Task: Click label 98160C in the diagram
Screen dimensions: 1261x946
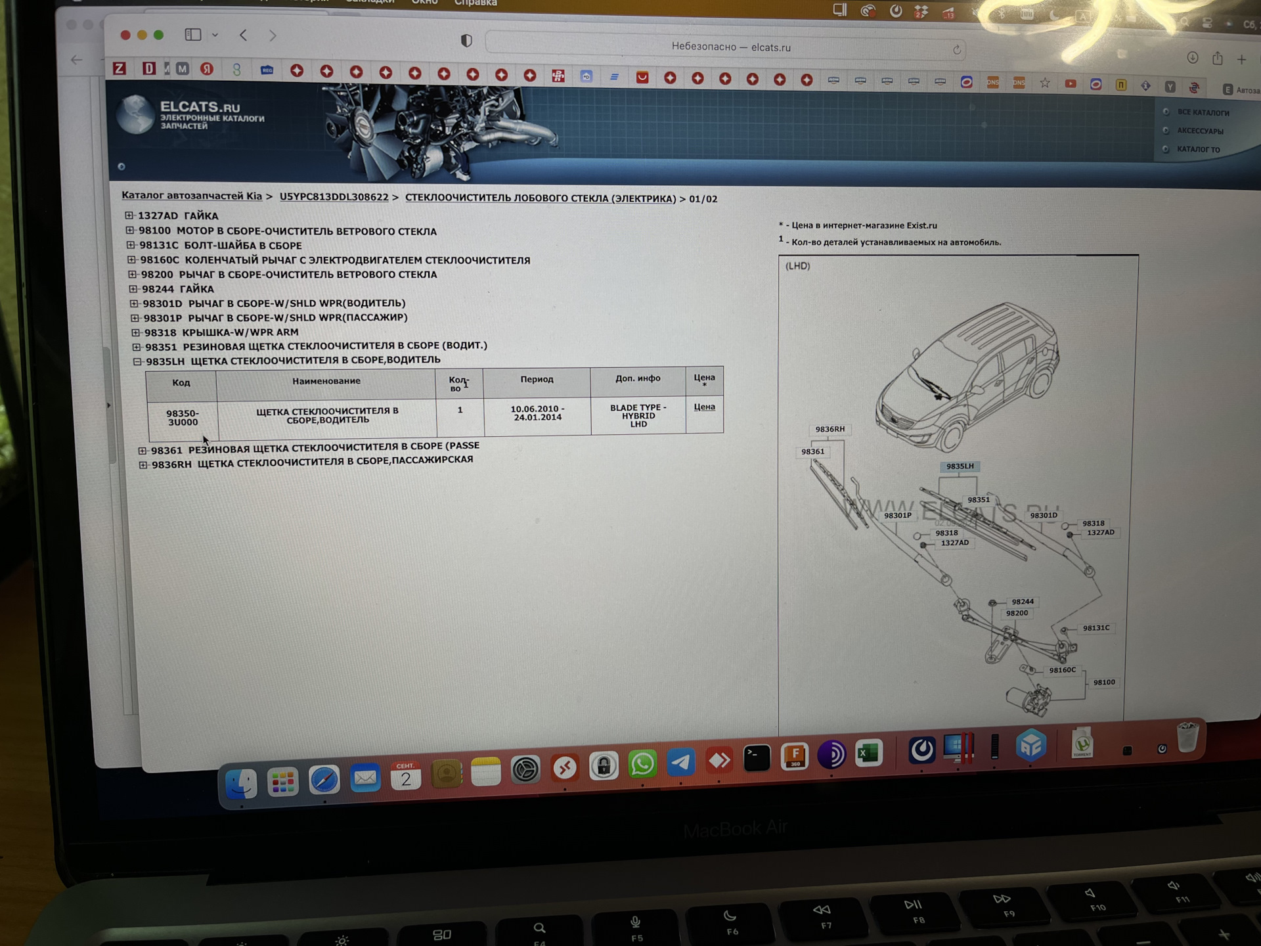Action: pos(1063,670)
